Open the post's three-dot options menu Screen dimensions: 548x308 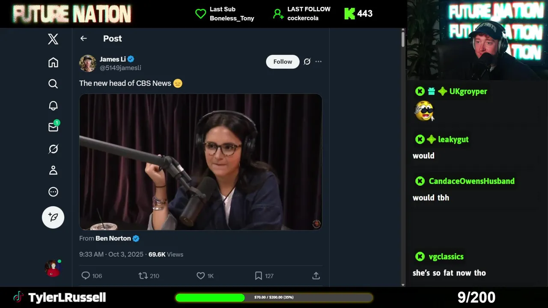point(319,62)
